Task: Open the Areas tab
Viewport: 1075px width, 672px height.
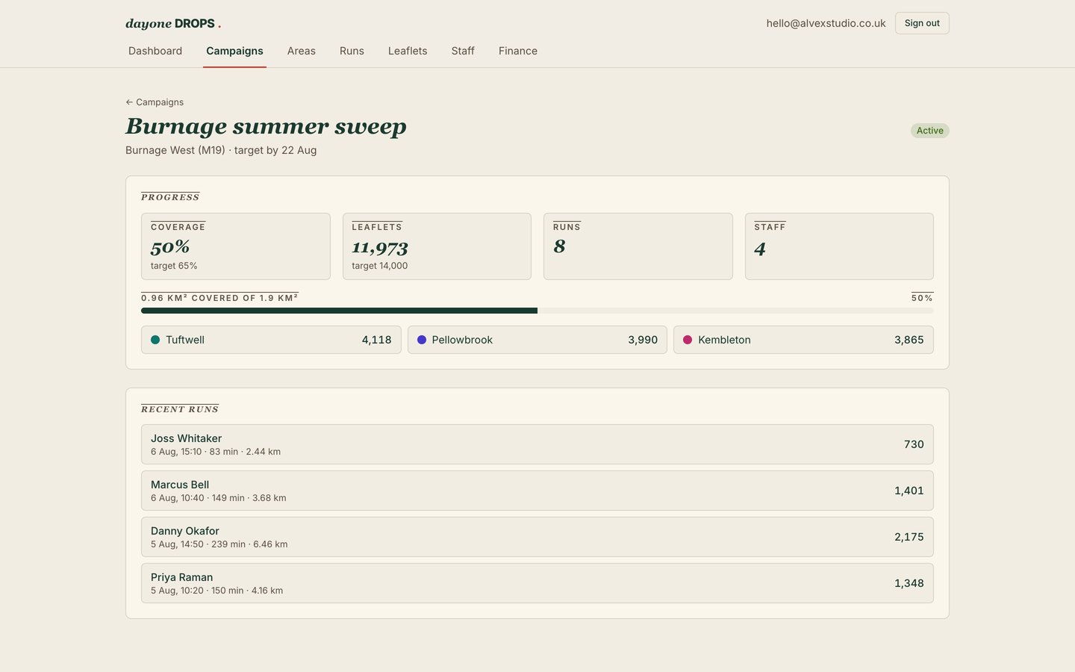Action: pyautogui.click(x=302, y=51)
